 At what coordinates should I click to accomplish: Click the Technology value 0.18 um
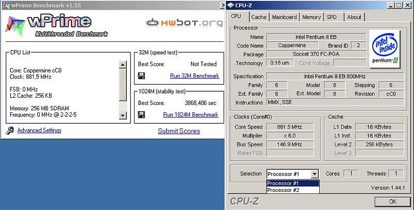click(279, 63)
